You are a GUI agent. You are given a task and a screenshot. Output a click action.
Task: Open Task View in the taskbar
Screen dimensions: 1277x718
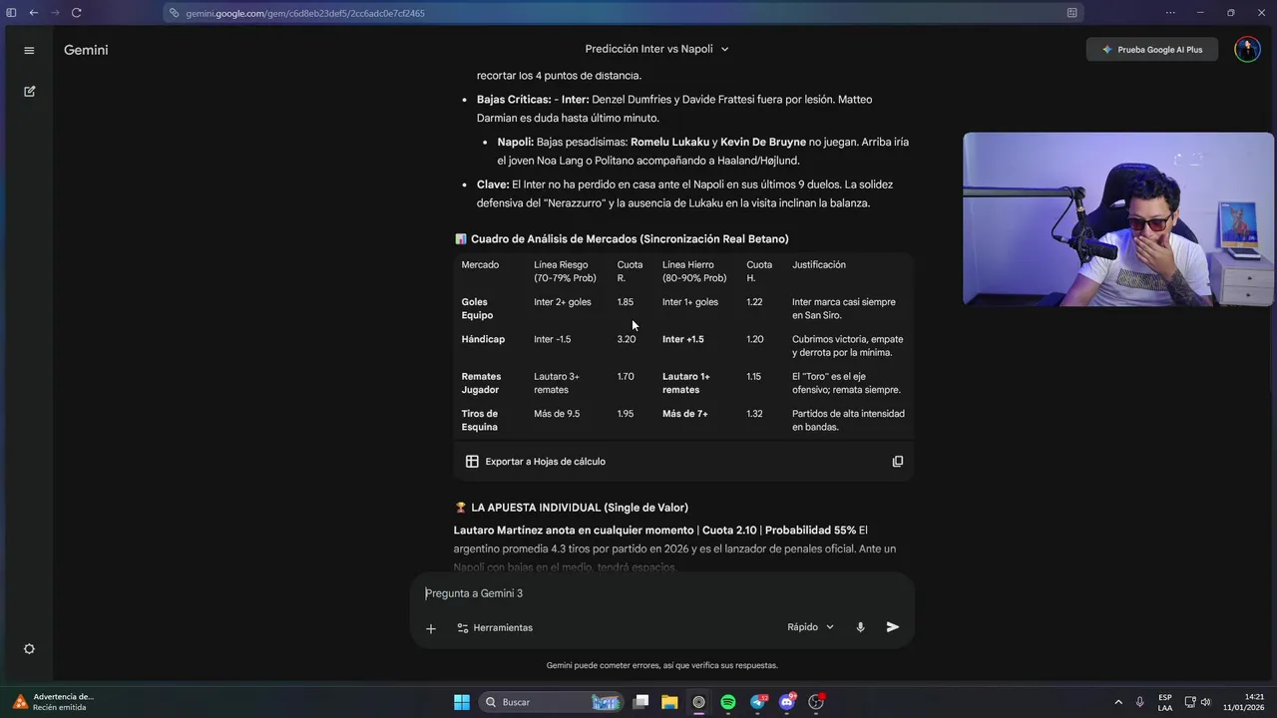tap(640, 702)
